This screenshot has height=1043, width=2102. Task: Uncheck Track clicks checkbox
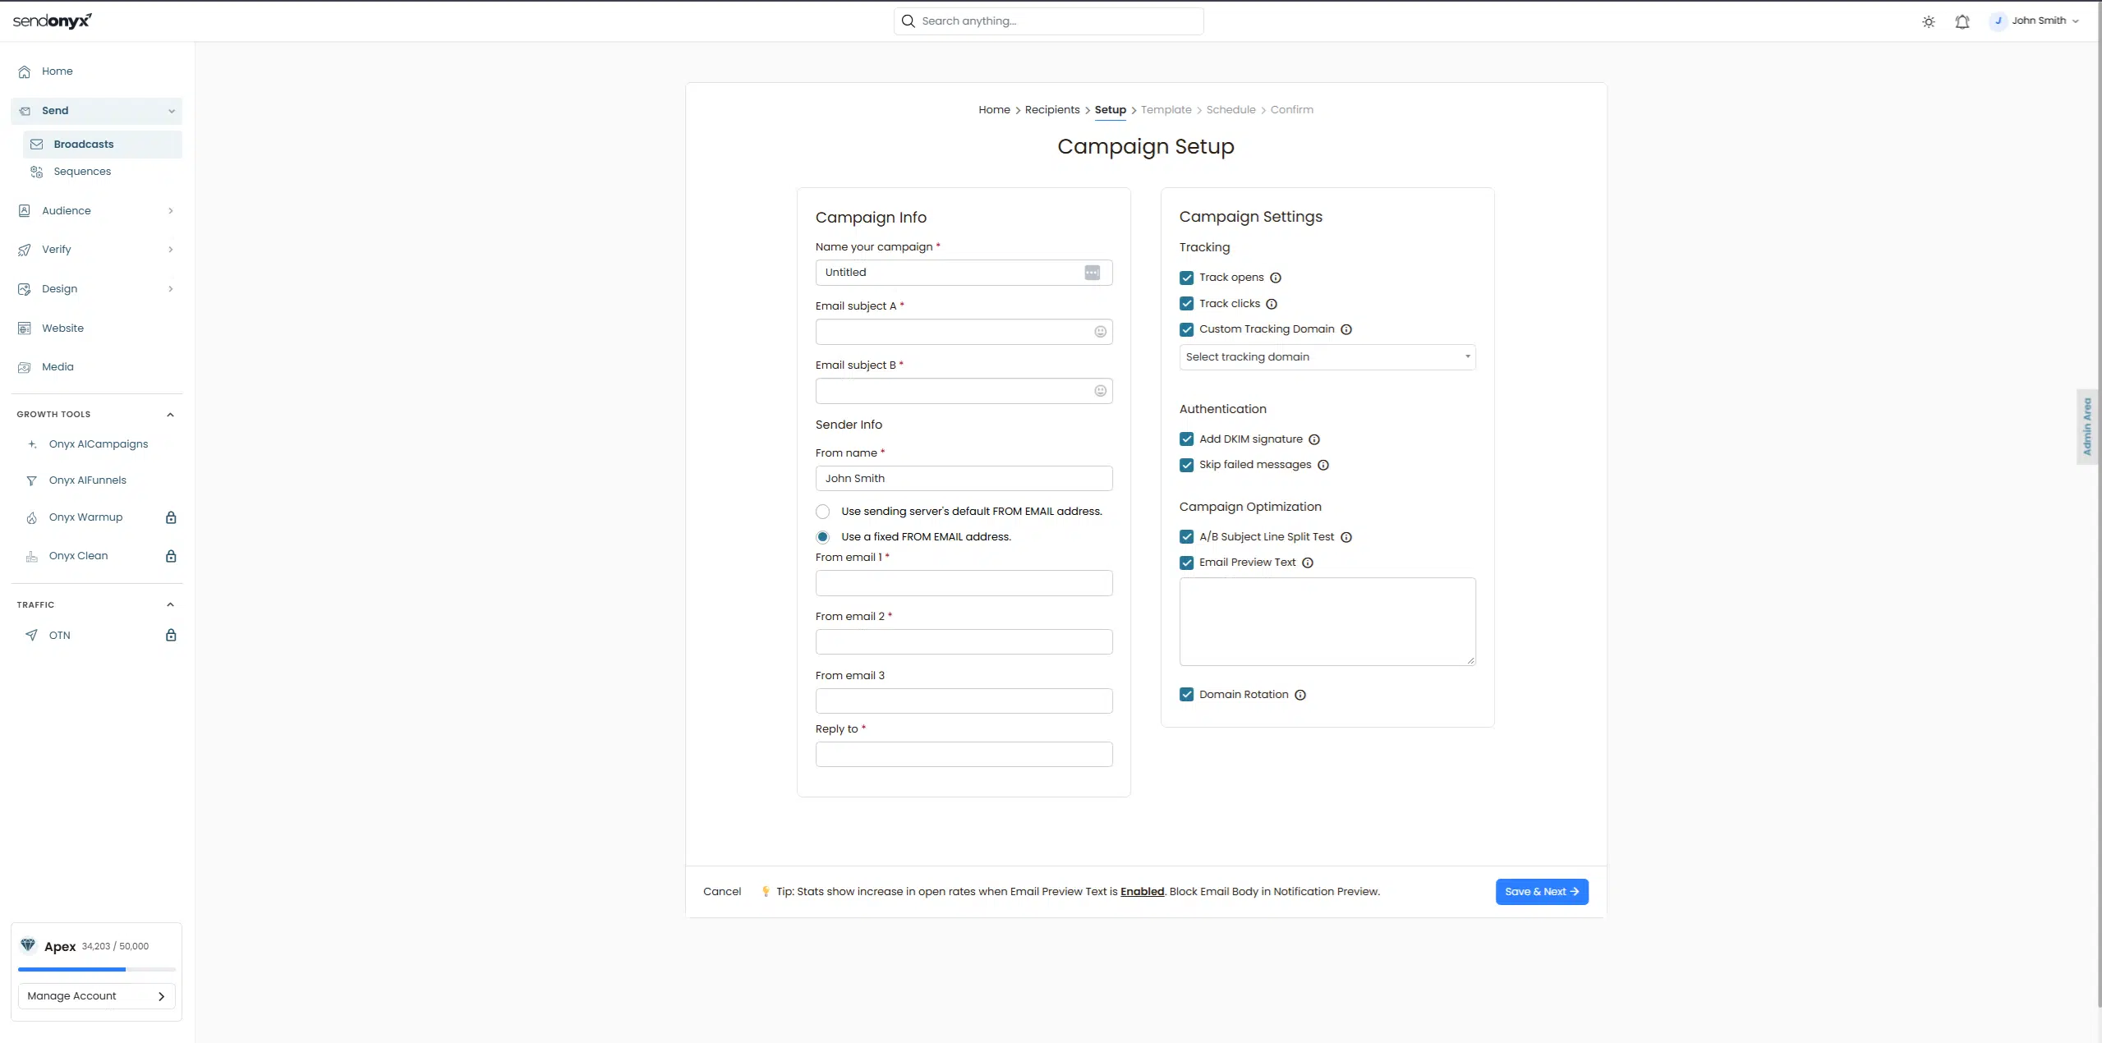click(x=1186, y=304)
